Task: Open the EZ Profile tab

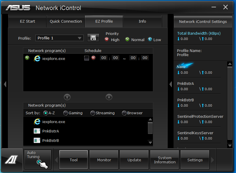Action: pyautogui.click(x=104, y=21)
